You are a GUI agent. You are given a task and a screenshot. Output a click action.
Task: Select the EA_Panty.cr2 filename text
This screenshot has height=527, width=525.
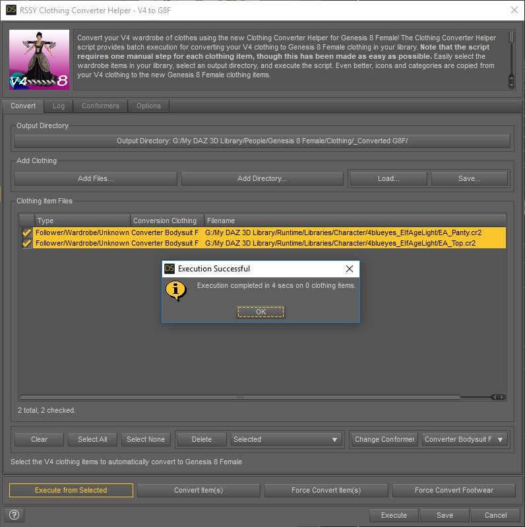coord(343,232)
